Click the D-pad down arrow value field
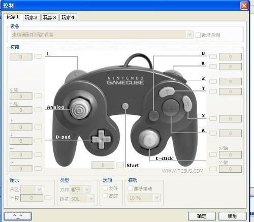The width and height of the screenshot is (254, 222). coord(21,141)
